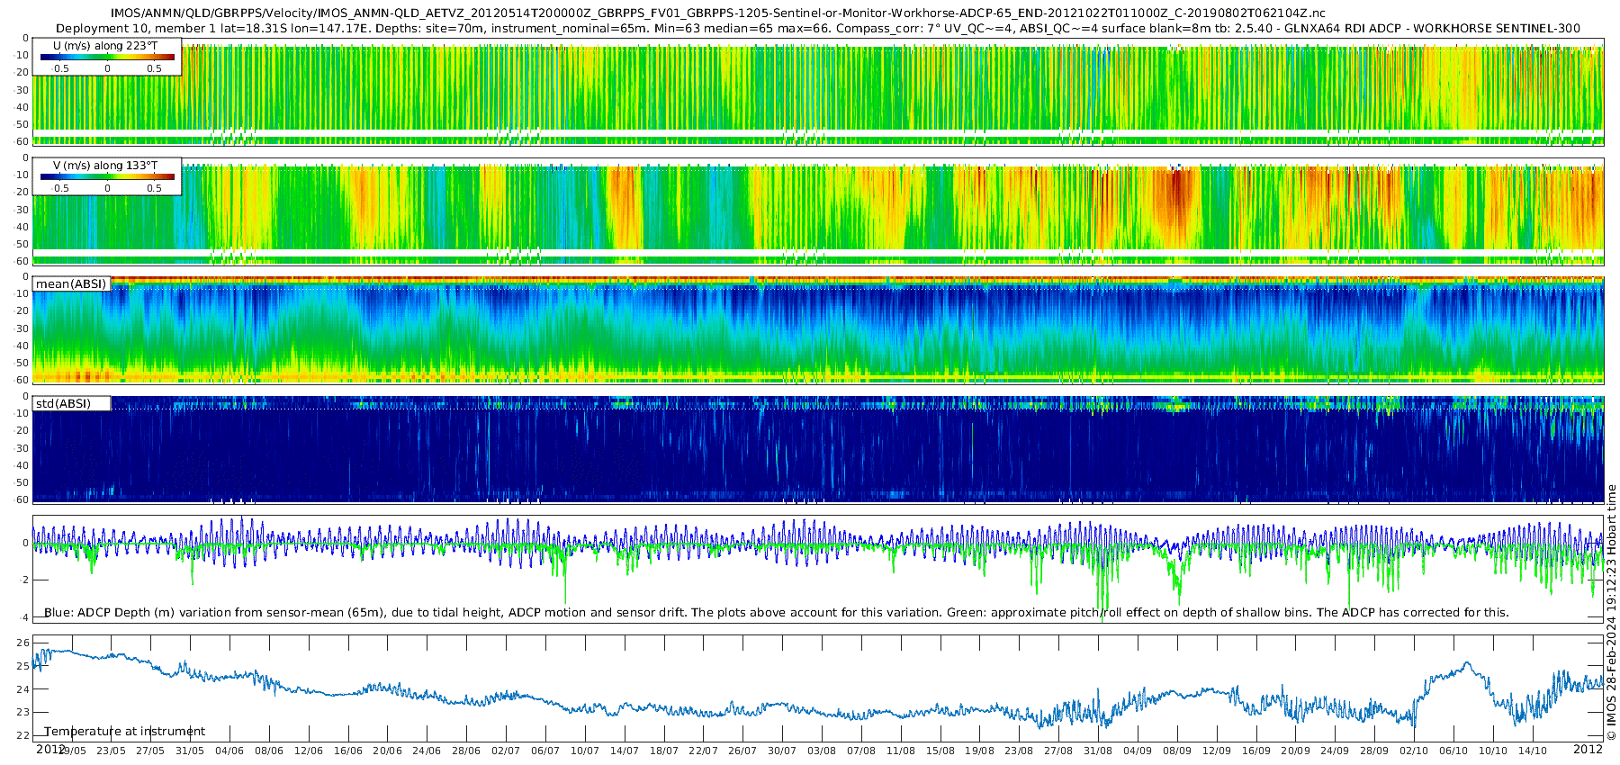Image resolution: width=1620 pixels, height=765 pixels.
Task: Select the NetCDF file path title line
Action: click(718, 13)
